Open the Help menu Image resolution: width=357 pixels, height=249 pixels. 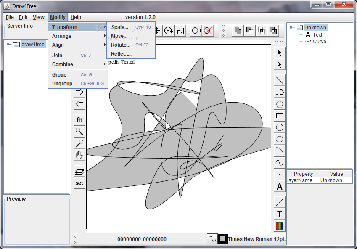[x=76, y=17]
